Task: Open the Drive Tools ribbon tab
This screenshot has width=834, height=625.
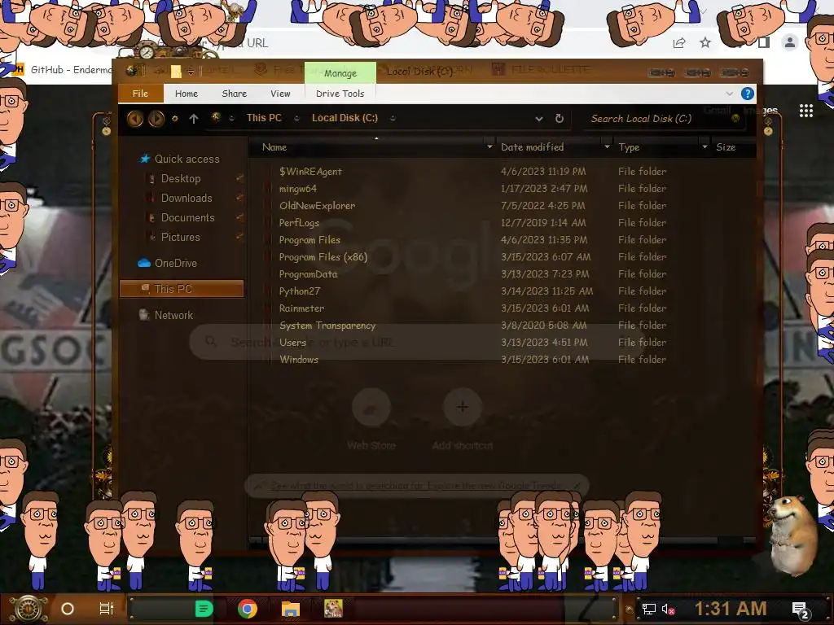Action: pos(340,94)
